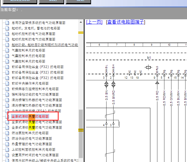The height and width of the screenshot is (162, 187).
Task: Open 热量管理的电气功能原理图 entry
Action: pyautogui.click(x=31, y=144)
